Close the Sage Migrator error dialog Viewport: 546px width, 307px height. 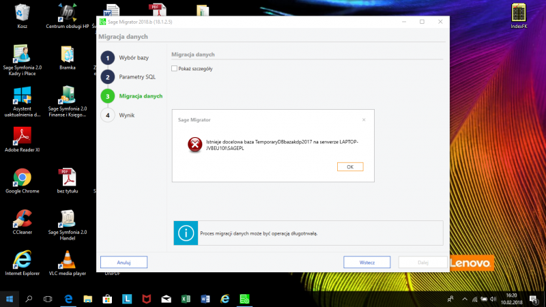(x=364, y=120)
